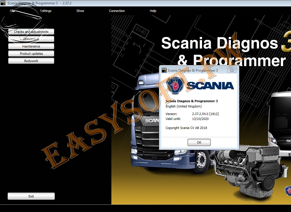The height and width of the screenshot is (212, 291).
Task: Close the About dialog with X
Action: [232, 70]
